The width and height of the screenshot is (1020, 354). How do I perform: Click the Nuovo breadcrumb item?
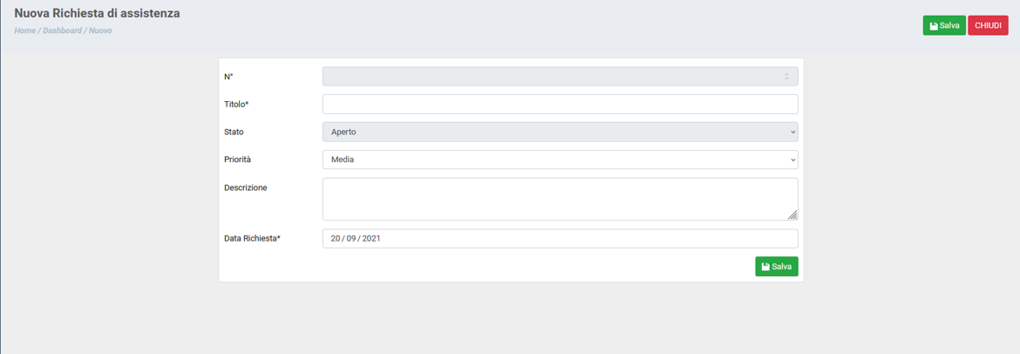[x=100, y=31]
